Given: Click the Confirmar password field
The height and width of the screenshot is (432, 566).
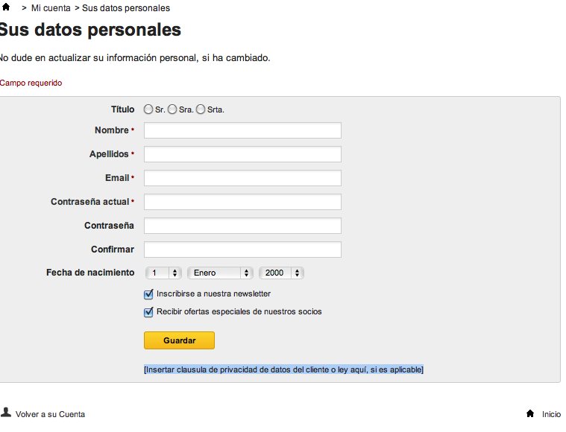Looking at the screenshot, I should click(242, 250).
